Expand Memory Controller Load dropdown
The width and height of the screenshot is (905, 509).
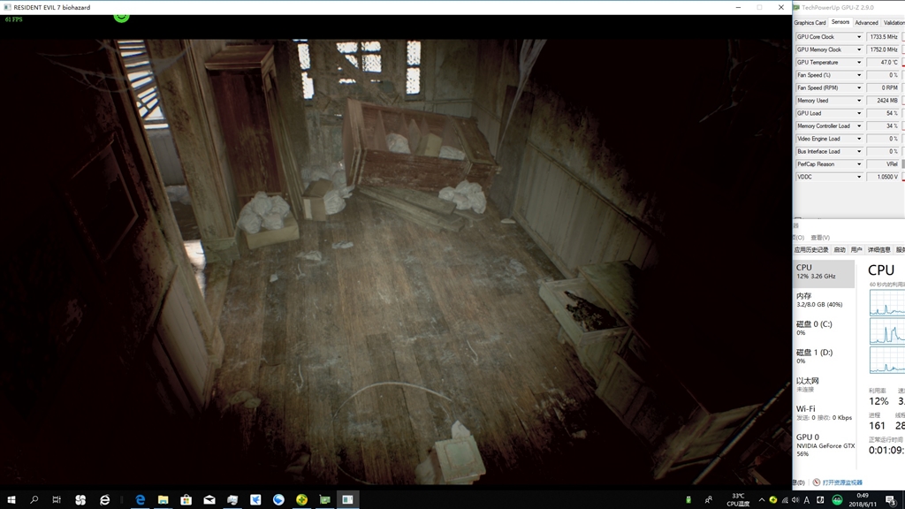pos(859,125)
